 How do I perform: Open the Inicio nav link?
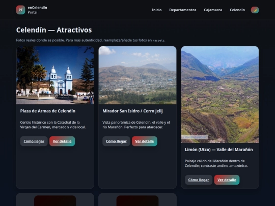157,10
